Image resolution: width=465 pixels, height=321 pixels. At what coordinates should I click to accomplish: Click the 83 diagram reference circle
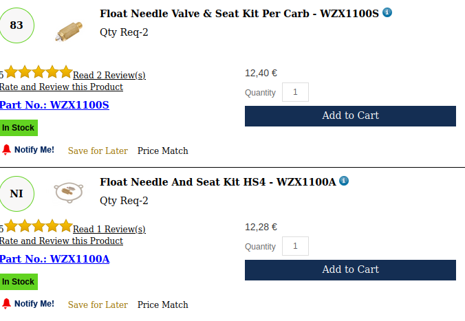pos(17,25)
